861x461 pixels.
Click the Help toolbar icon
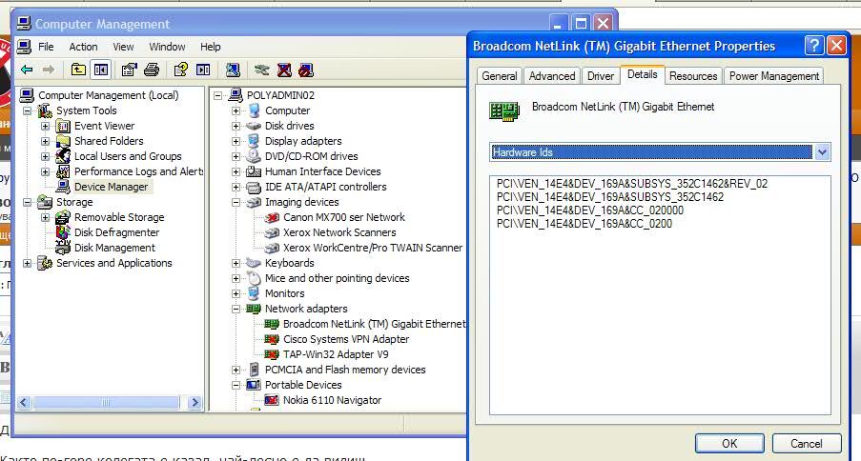[179, 70]
